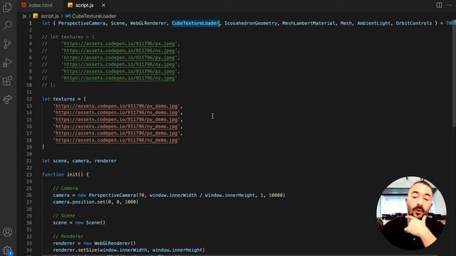Click the 'let scene, camera, renderer' line
The image size is (456, 256).
coord(79,161)
